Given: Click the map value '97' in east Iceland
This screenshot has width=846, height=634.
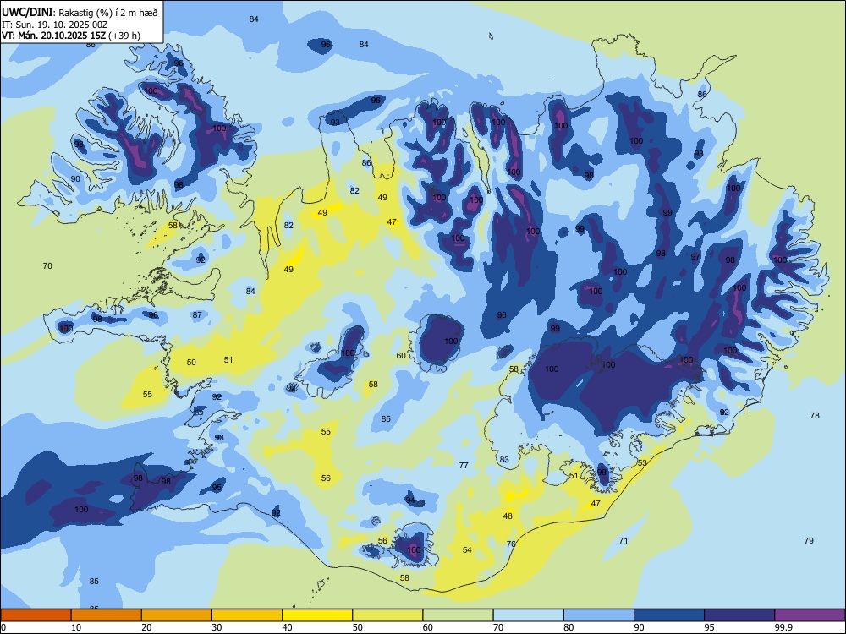Looking at the screenshot, I should 695,257.
